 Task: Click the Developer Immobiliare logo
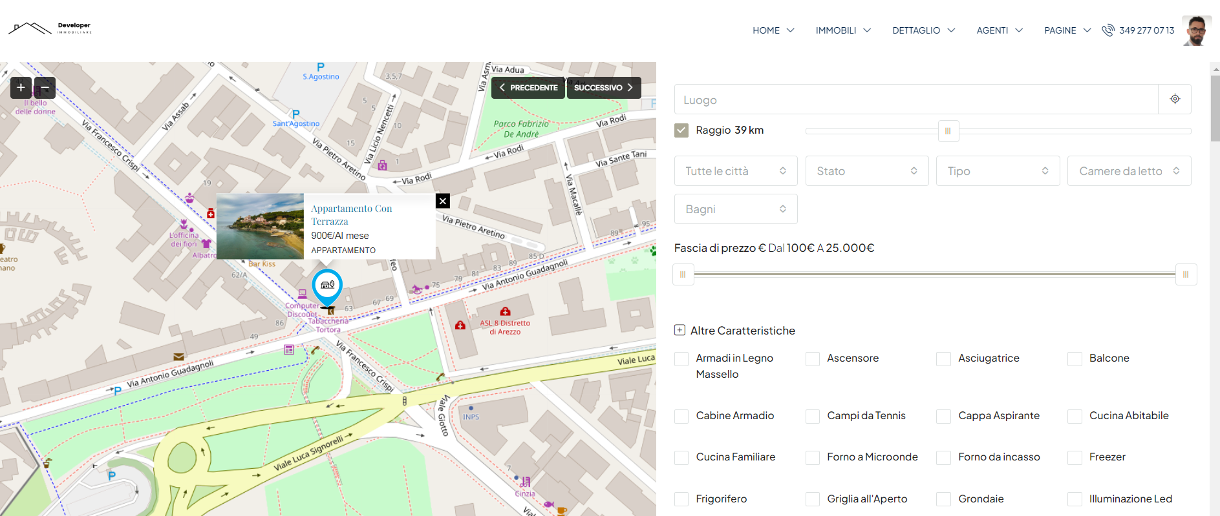point(50,28)
